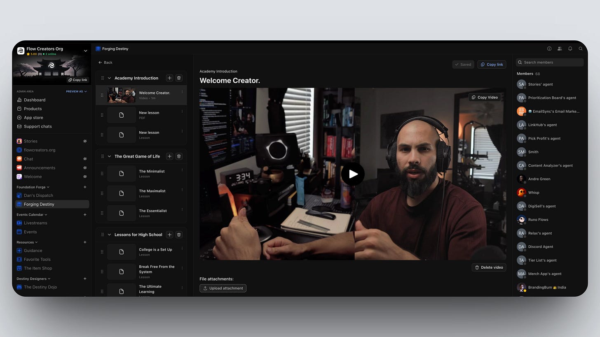Open Break Free From the System lesson
Viewport: 600px width, 337px height.
pos(141,272)
